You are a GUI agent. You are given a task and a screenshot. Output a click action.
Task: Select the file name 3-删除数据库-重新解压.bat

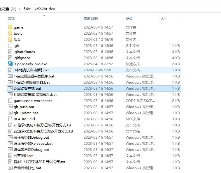[35, 94]
